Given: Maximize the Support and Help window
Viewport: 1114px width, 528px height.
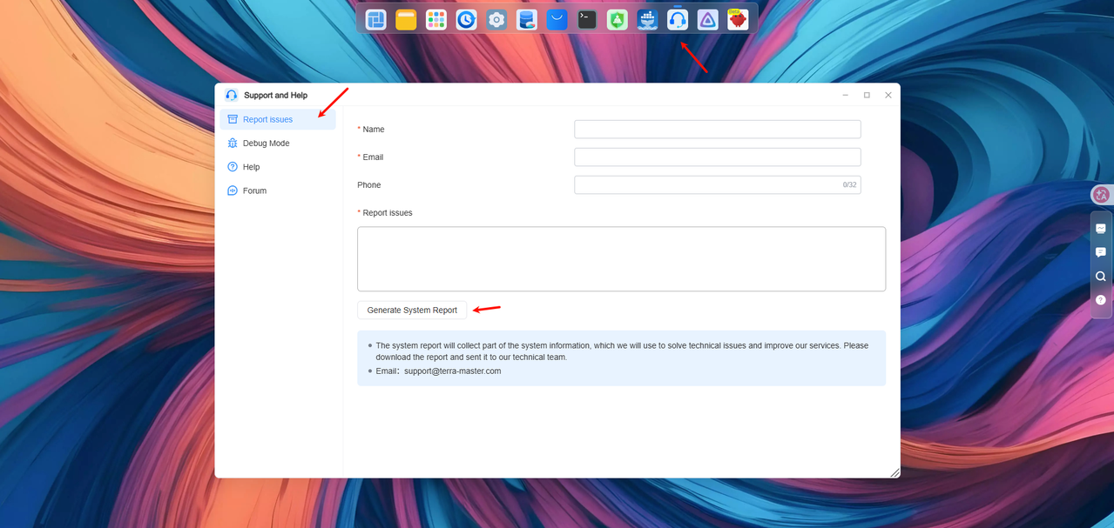Looking at the screenshot, I should click(x=867, y=95).
